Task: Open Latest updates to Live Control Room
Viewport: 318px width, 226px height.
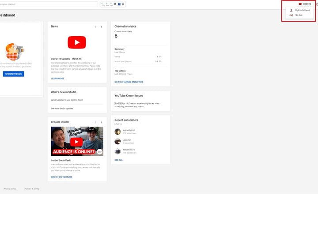Action: pos(67,100)
